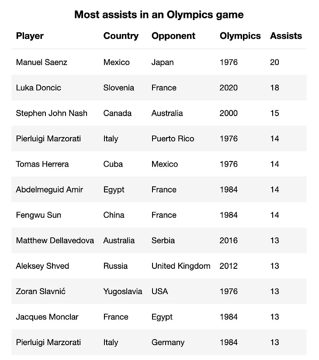Screen dimensions: 319x360
Task: Select the 2020 Olympics year cell
Action: (229, 88)
